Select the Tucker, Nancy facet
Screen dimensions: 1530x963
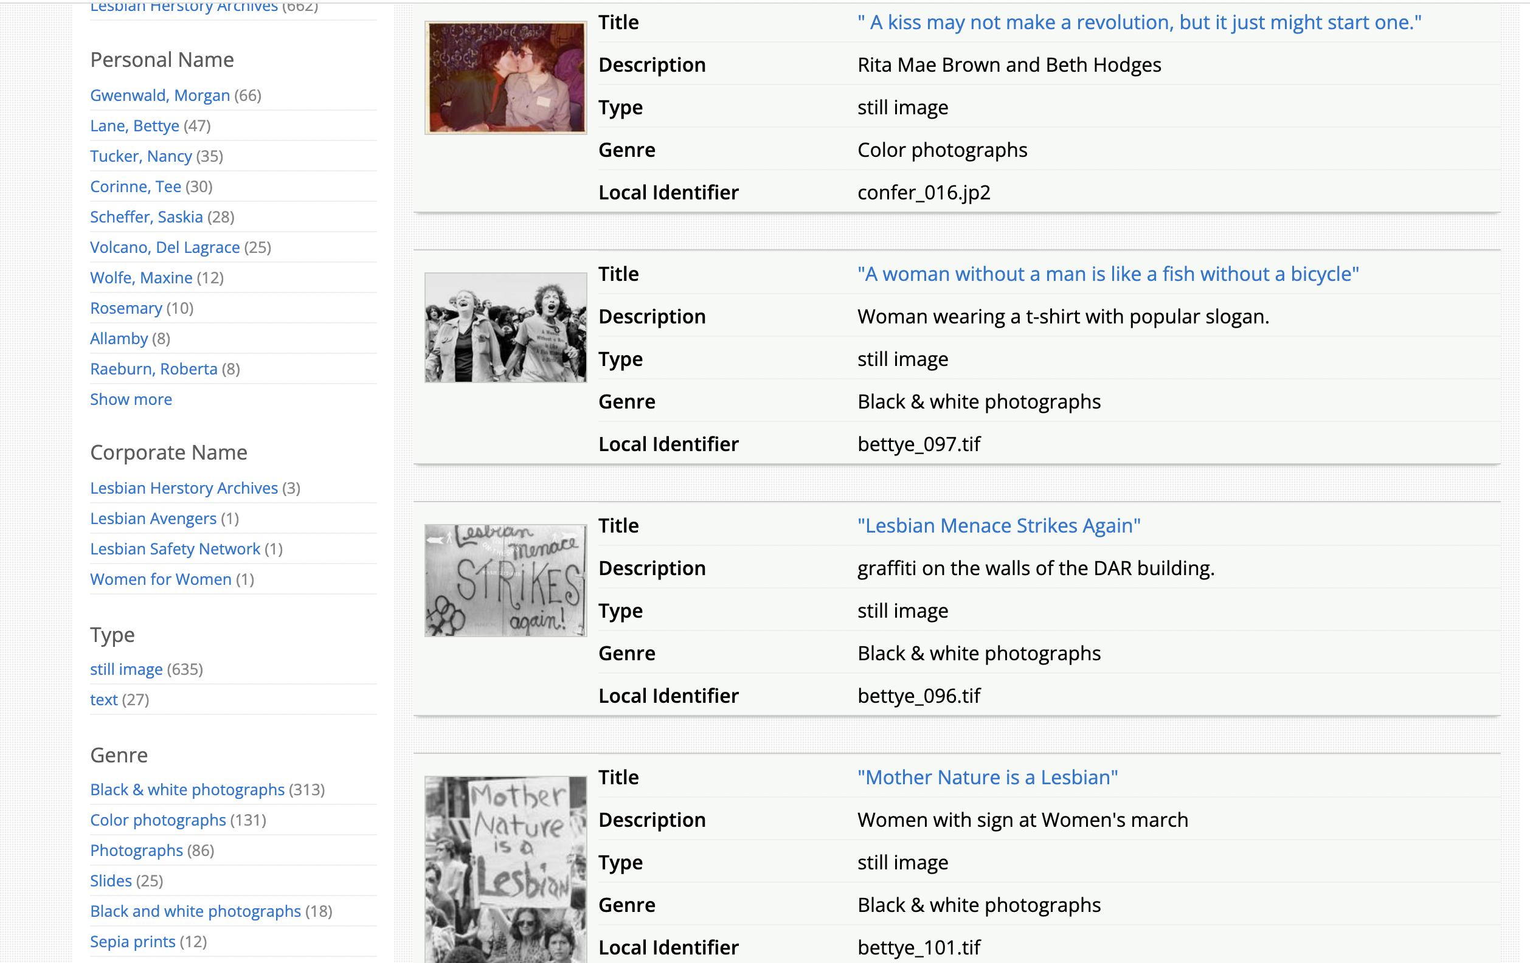[x=140, y=156]
